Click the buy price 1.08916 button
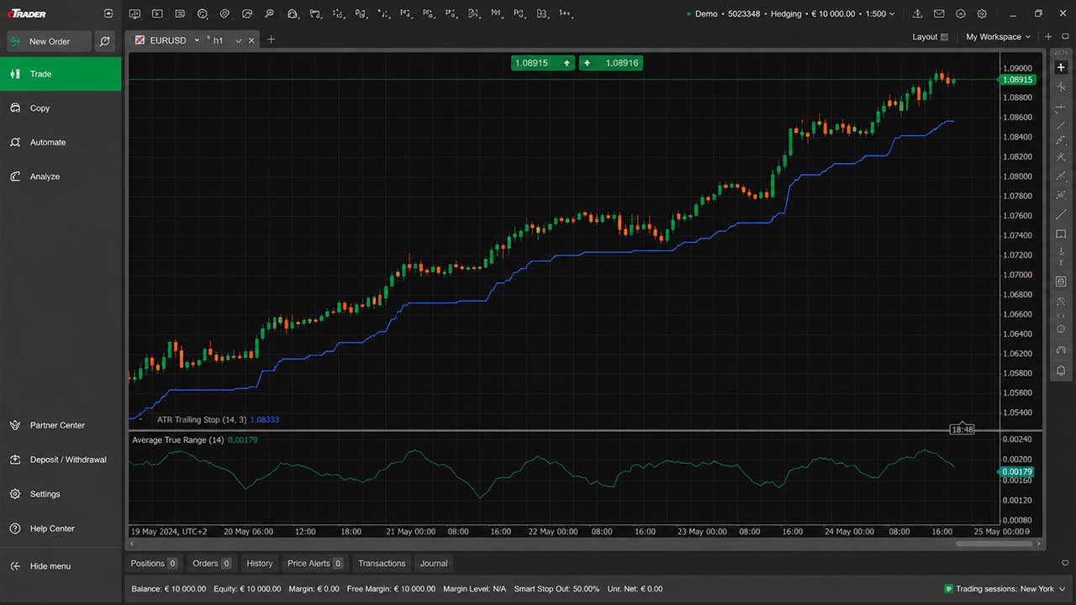 pos(611,63)
